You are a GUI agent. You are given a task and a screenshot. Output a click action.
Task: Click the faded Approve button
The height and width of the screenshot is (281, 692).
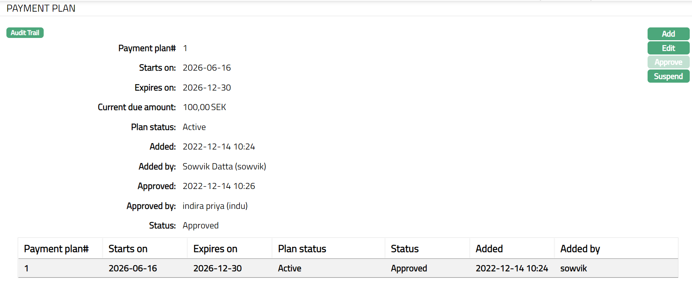[668, 62]
